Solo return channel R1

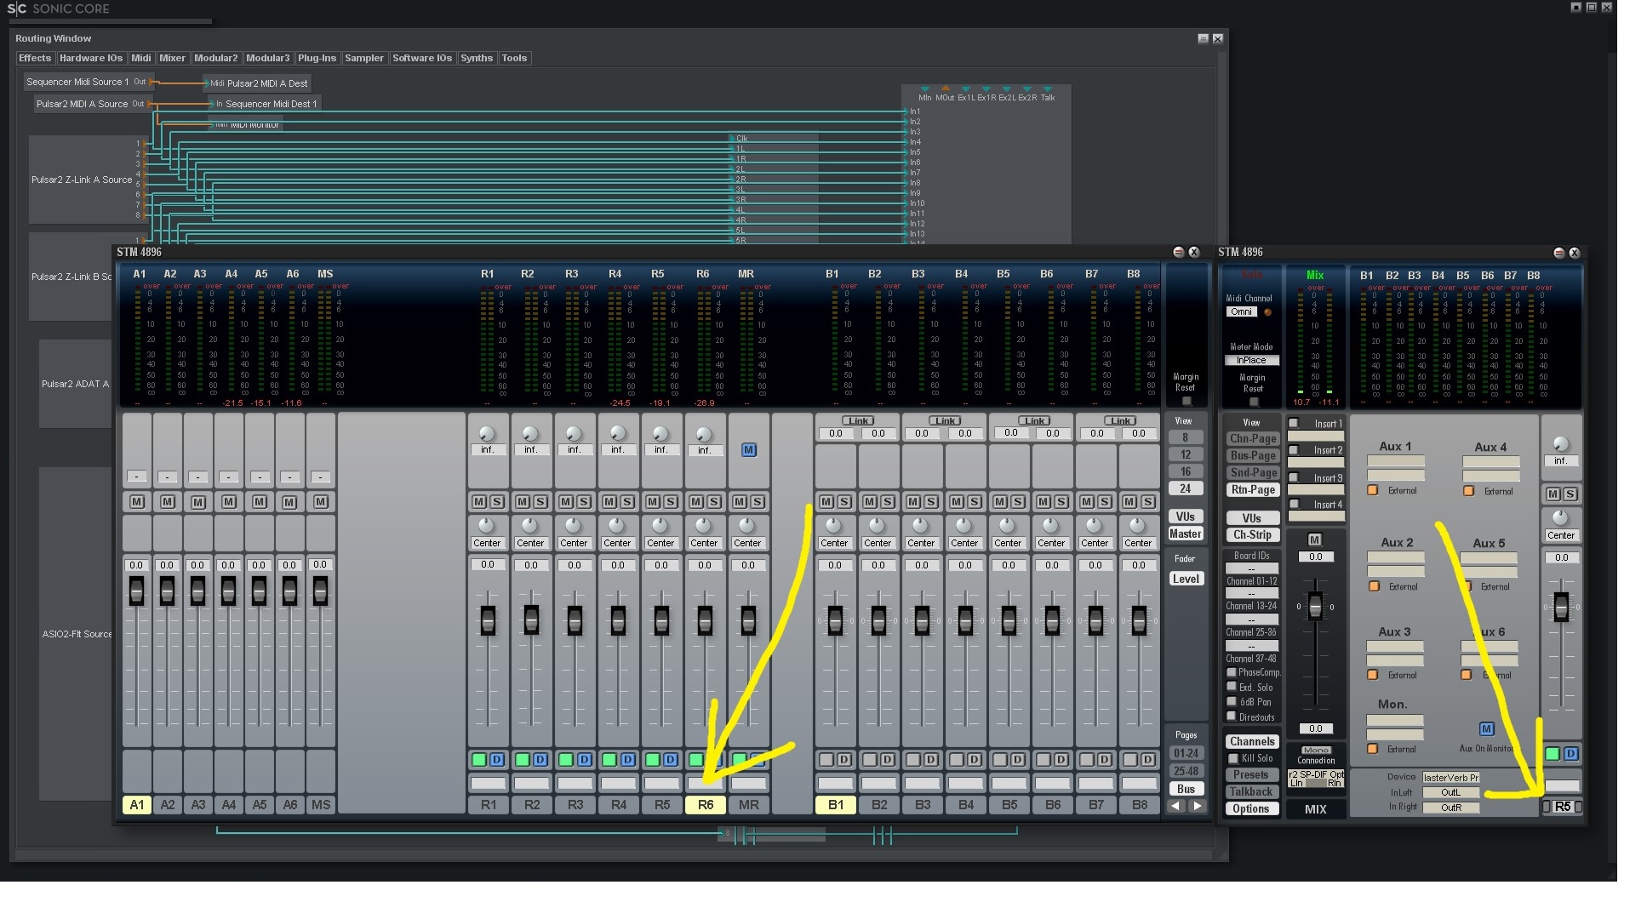pyautogui.click(x=497, y=502)
